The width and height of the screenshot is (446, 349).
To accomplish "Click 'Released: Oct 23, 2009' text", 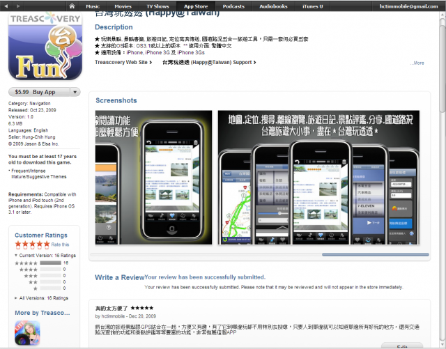I will click(32, 110).
